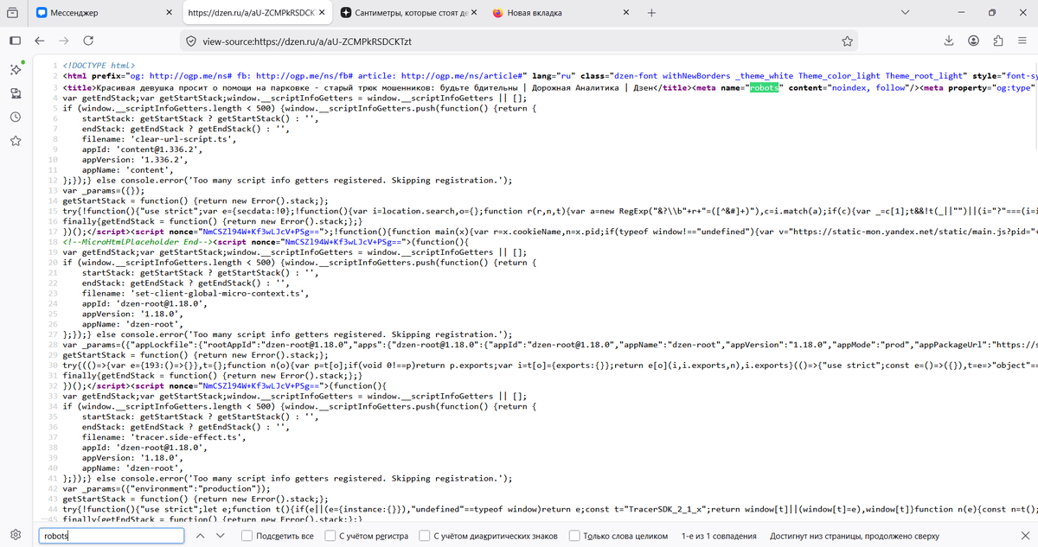
Task: Click the 1-е из 1 совпадения status
Action: (x=719, y=536)
